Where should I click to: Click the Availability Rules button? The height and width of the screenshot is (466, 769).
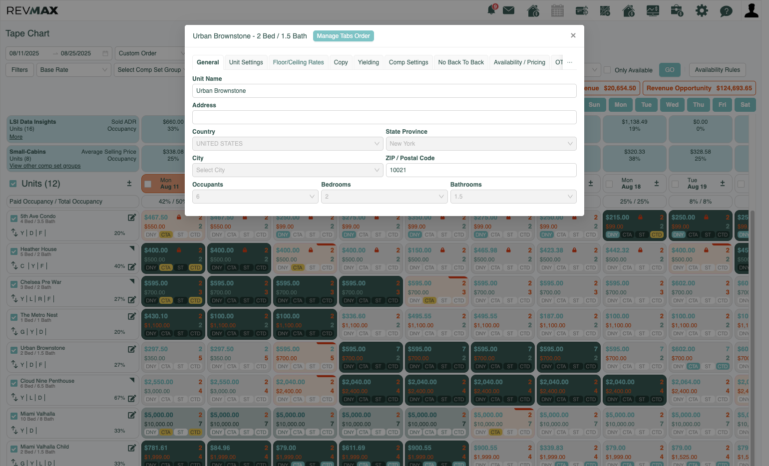718,70
